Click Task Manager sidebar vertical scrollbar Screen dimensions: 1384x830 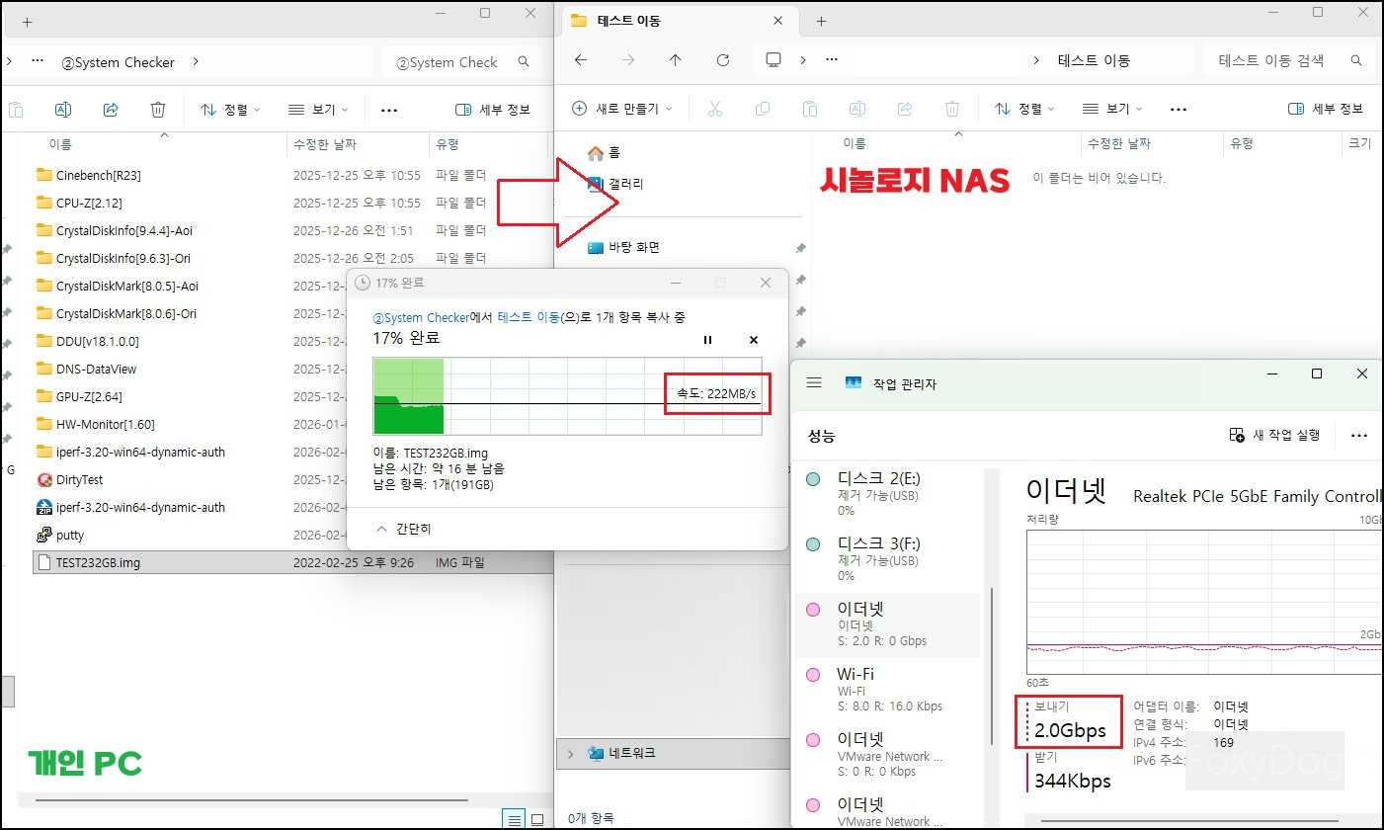coord(991,667)
